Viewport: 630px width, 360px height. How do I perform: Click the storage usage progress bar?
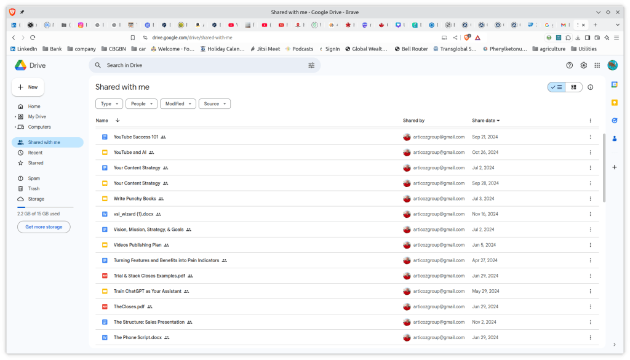coord(45,207)
